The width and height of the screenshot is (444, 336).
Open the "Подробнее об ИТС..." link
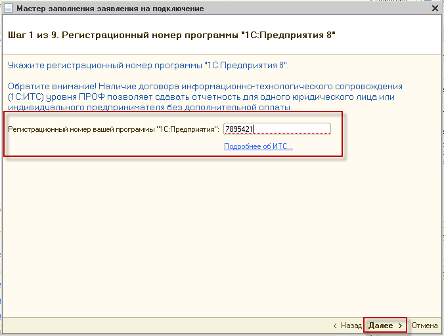pos(258,146)
